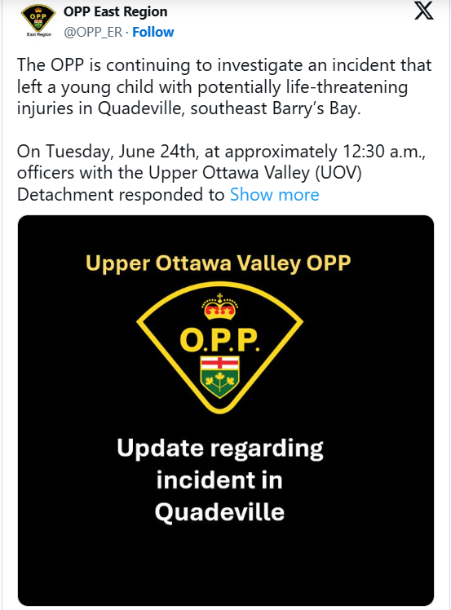Click the tweet's first paragraph about the investigation
The image size is (451, 610).
[x=224, y=86]
